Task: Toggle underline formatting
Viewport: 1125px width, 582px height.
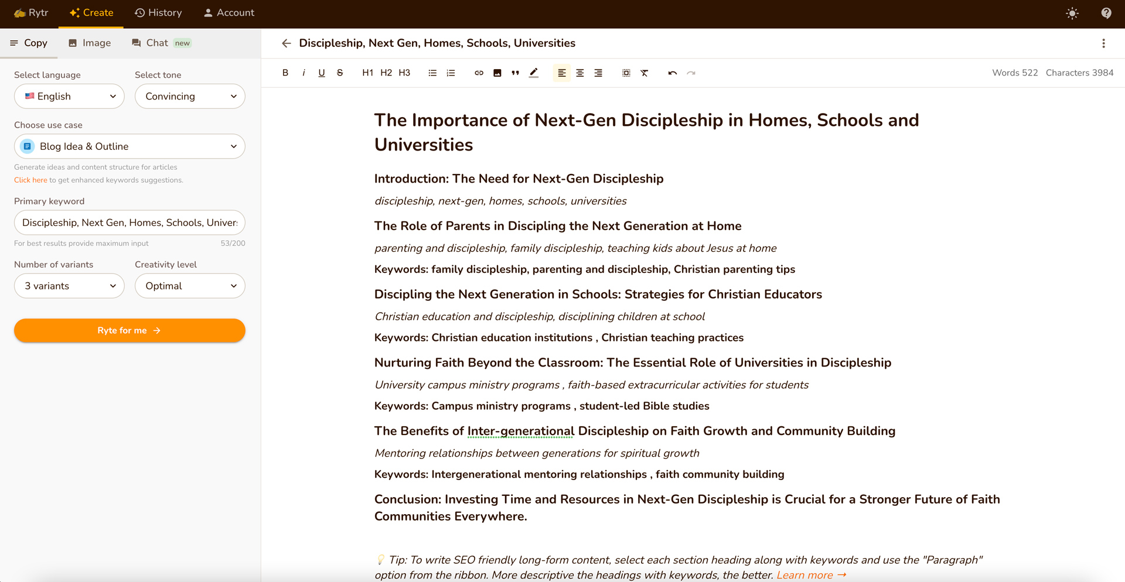Action: 322,73
